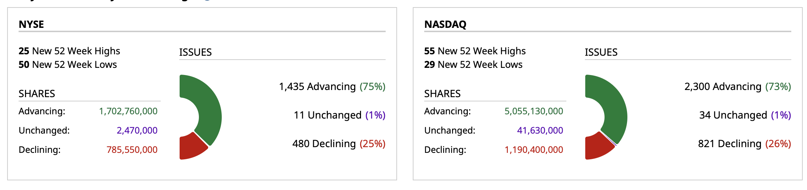807x190 pixels.
Task: Click the NASDAQ section heading
Action: (445, 24)
